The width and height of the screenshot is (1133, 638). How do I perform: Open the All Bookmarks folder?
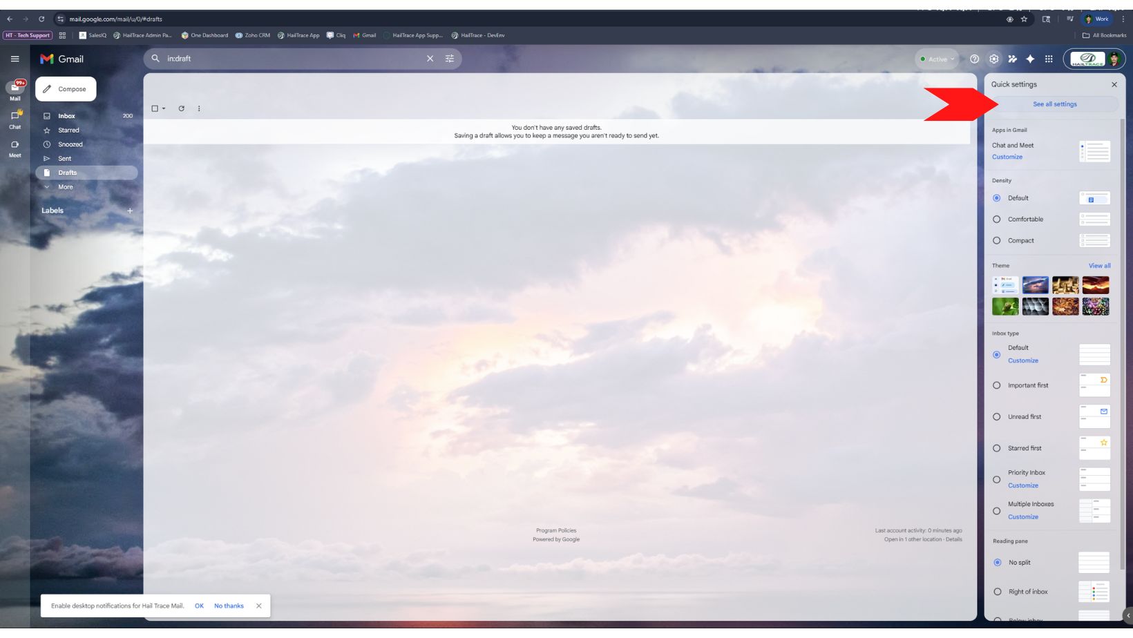click(1104, 35)
